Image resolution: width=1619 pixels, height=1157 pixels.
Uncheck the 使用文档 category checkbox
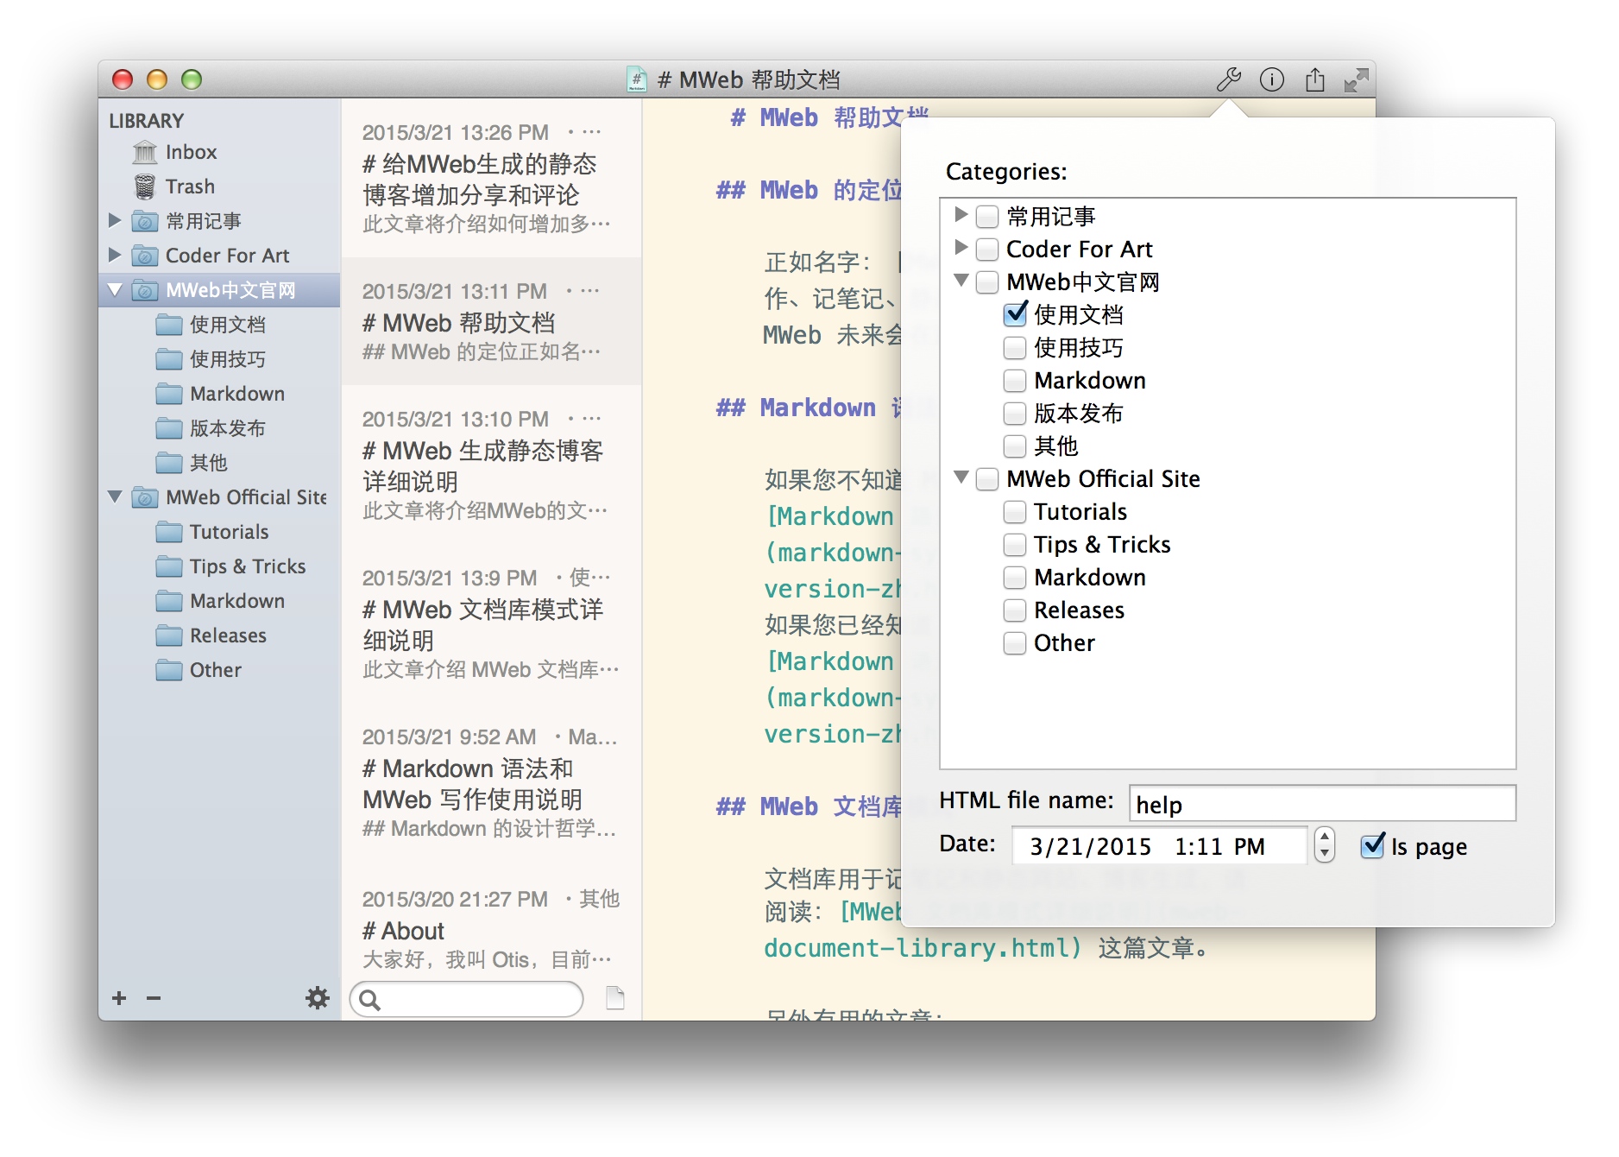coord(1016,314)
